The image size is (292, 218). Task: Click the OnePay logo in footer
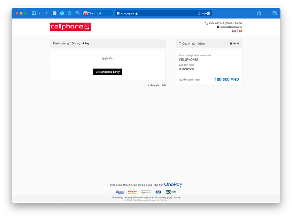point(173,185)
